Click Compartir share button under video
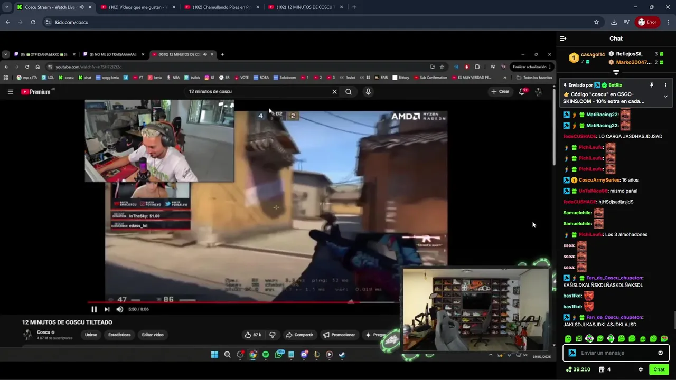This screenshot has height=380, width=676. click(299, 335)
